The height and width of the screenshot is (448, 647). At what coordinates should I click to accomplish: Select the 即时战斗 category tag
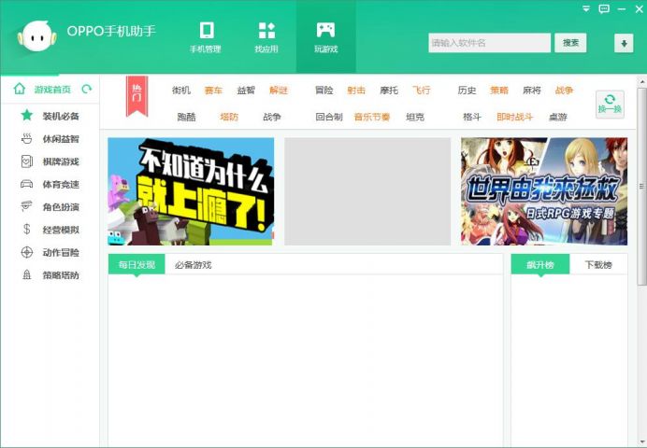click(514, 117)
